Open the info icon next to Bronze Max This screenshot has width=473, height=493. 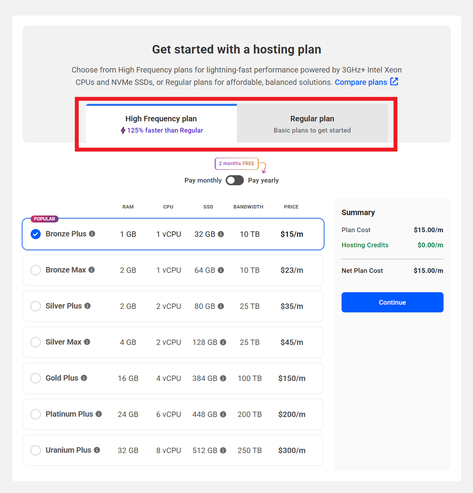click(92, 270)
